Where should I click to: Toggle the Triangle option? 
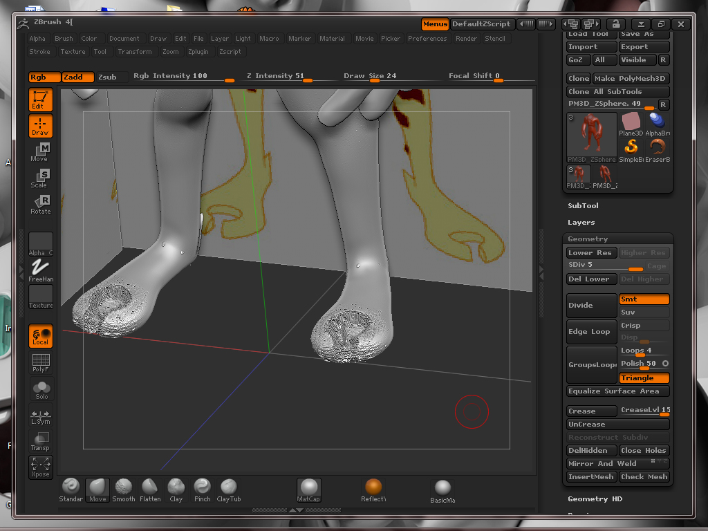coord(644,378)
